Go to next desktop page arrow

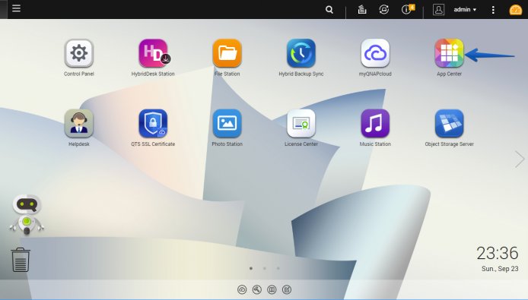coord(520,159)
